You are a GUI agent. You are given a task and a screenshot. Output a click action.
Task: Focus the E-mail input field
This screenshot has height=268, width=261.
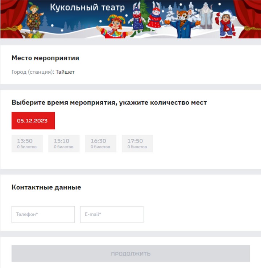[112, 215]
